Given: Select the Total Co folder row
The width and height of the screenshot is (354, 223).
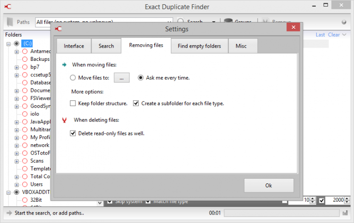Looking at the screenshot, I should point(40,176).
